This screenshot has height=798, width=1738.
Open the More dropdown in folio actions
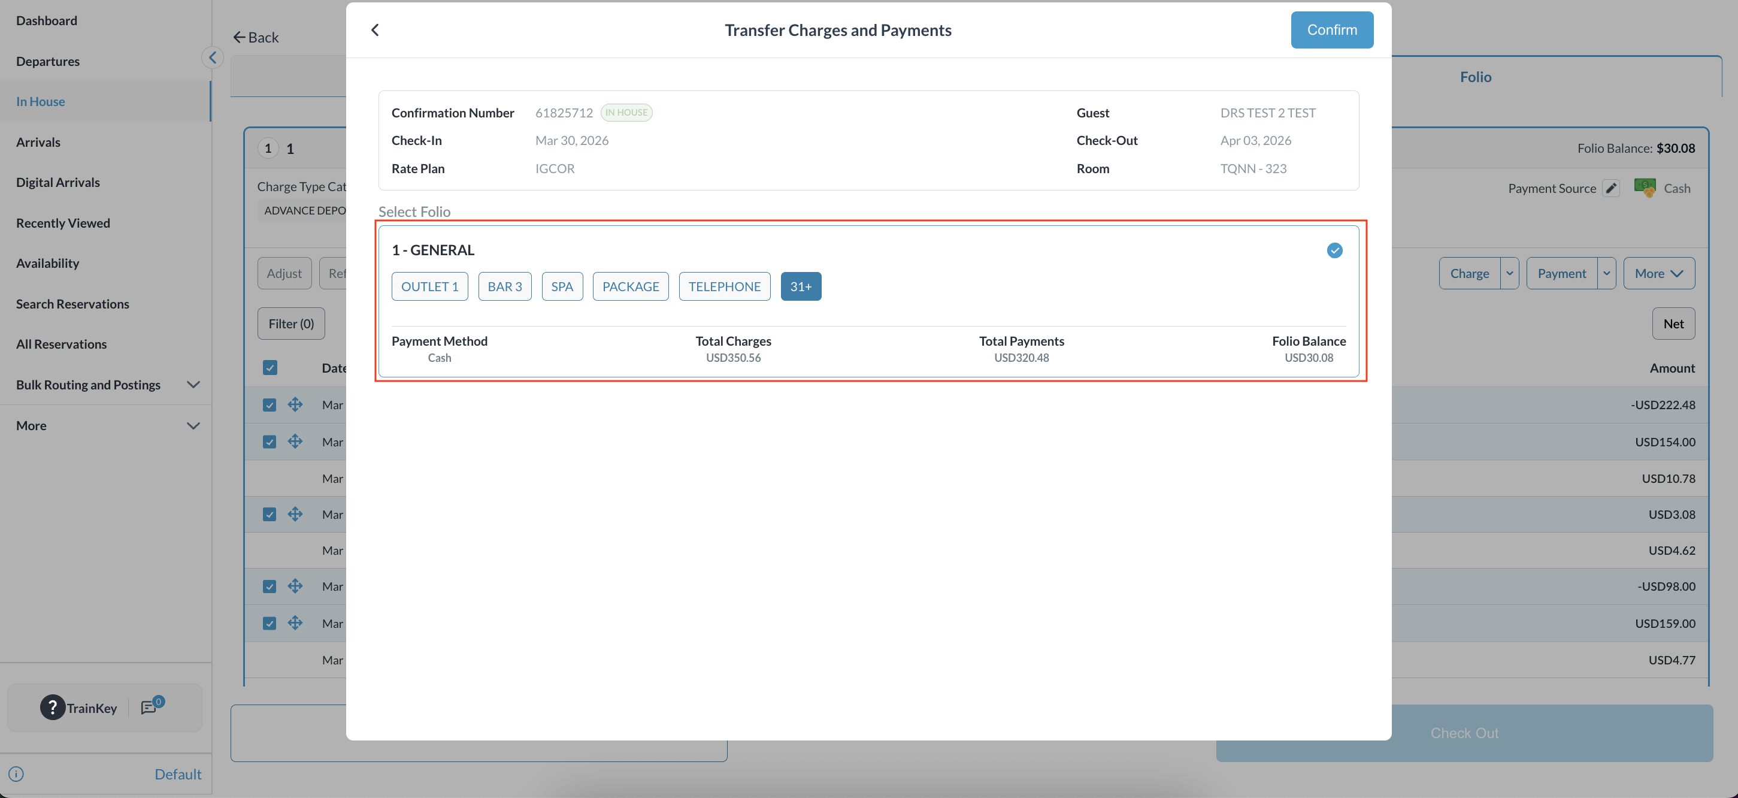1658,273
